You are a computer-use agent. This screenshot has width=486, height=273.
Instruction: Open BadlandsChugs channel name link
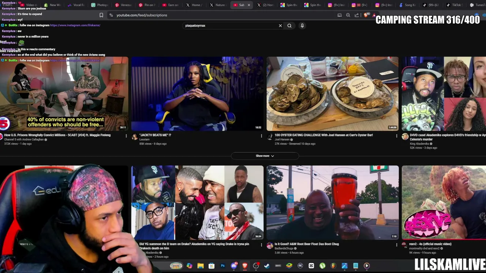pyautogui.click(x=284, y=248)
